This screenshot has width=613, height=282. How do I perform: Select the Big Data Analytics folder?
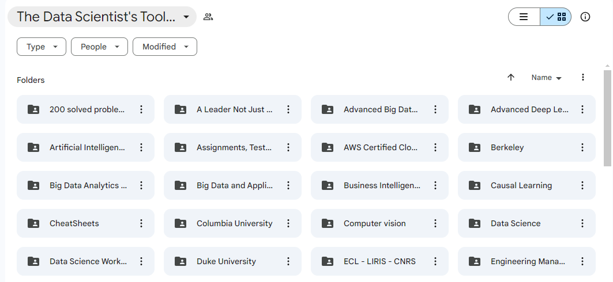coord(85,185)
